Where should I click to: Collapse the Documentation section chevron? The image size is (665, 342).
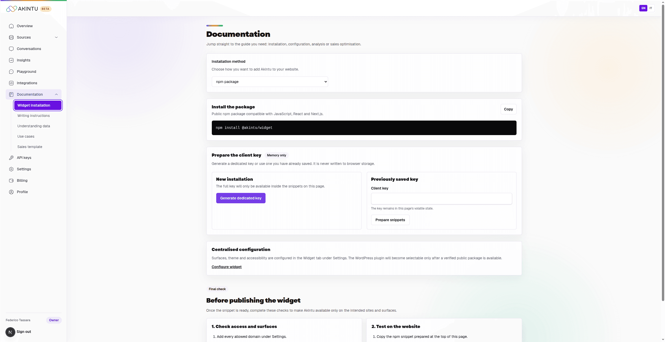(x=56, y=94)
